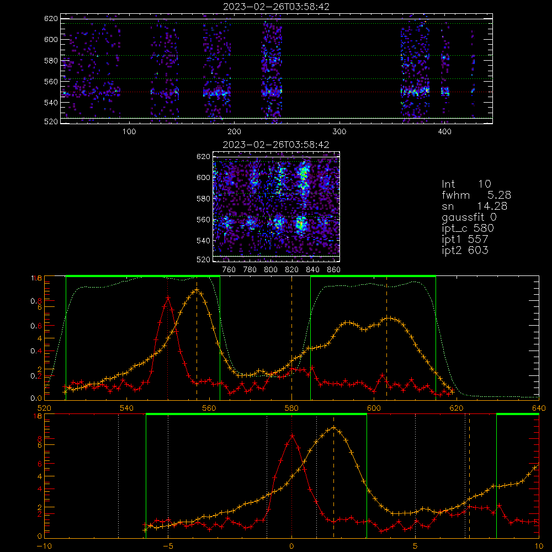This screenshot has height=552, width=552.
Task: Click the wide spectrogram image panel
Action: (x=277, y=68)
